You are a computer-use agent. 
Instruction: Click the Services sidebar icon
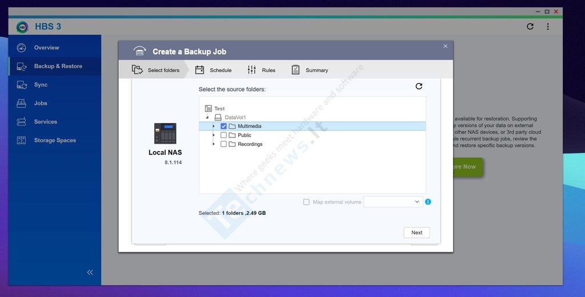click(21, 121)
